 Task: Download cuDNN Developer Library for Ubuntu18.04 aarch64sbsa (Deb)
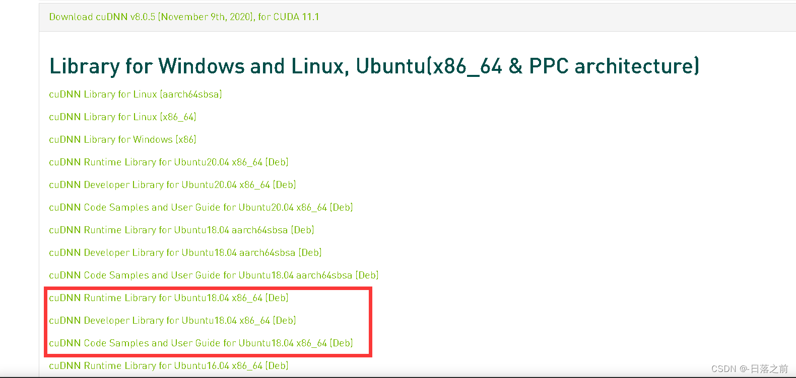185,252
